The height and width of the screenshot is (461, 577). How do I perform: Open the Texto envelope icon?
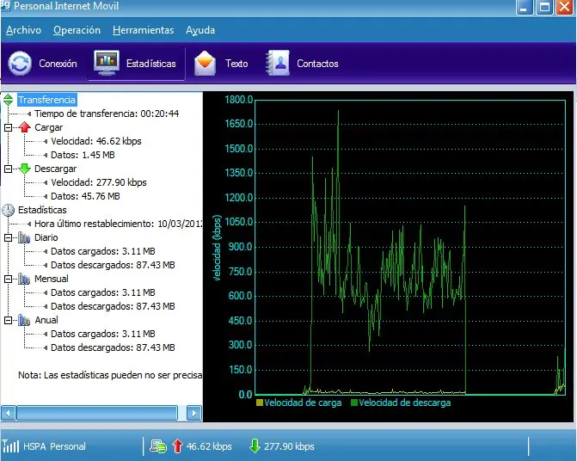coord(205,64)
